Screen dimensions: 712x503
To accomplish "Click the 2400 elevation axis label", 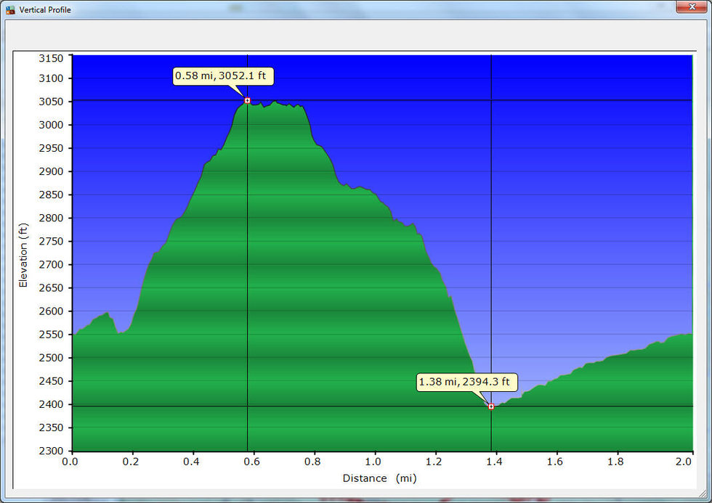I will pos(51,404).
